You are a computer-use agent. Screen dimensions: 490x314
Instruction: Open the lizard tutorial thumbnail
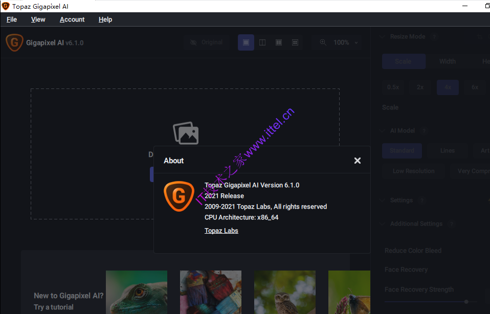click(137, 292)
